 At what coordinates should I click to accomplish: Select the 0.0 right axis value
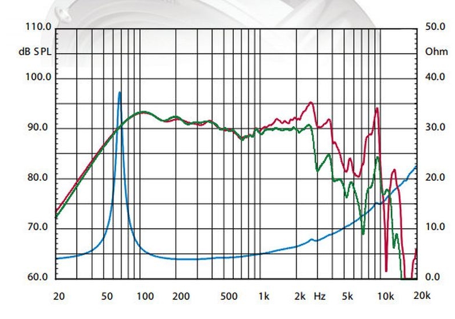(x=433, y=277)
